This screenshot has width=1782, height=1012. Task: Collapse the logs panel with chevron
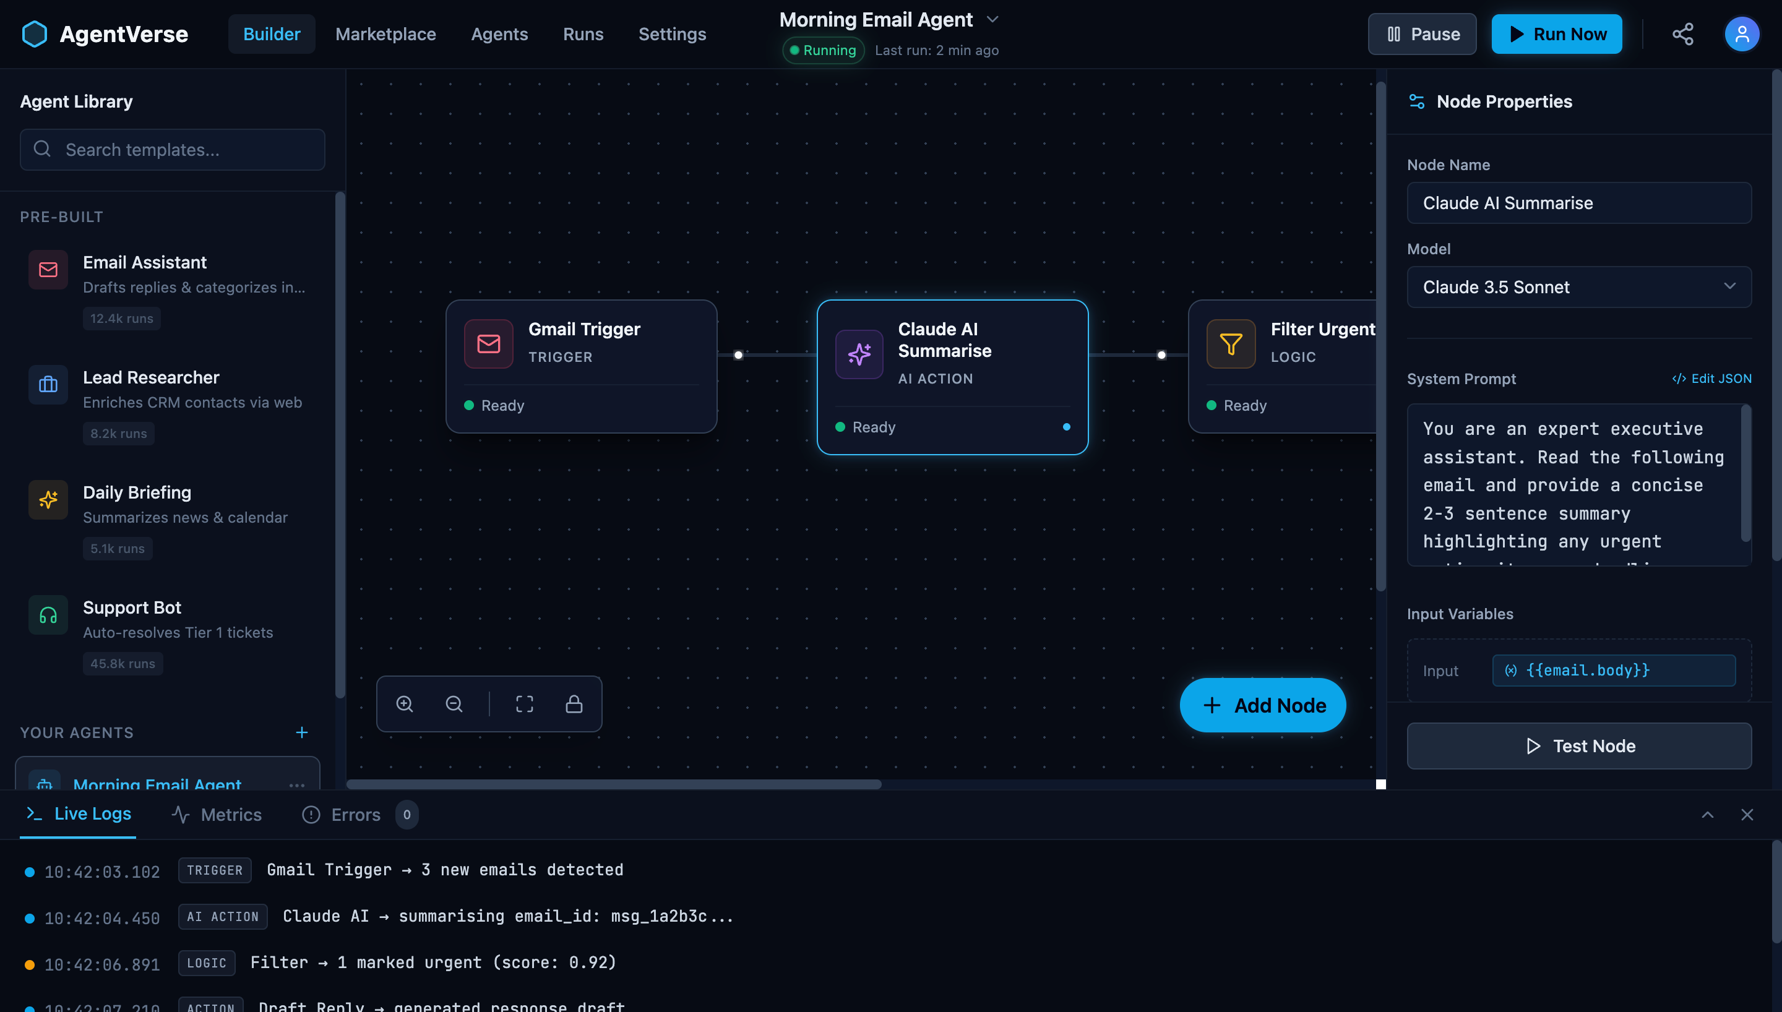tap(1707, 815)
